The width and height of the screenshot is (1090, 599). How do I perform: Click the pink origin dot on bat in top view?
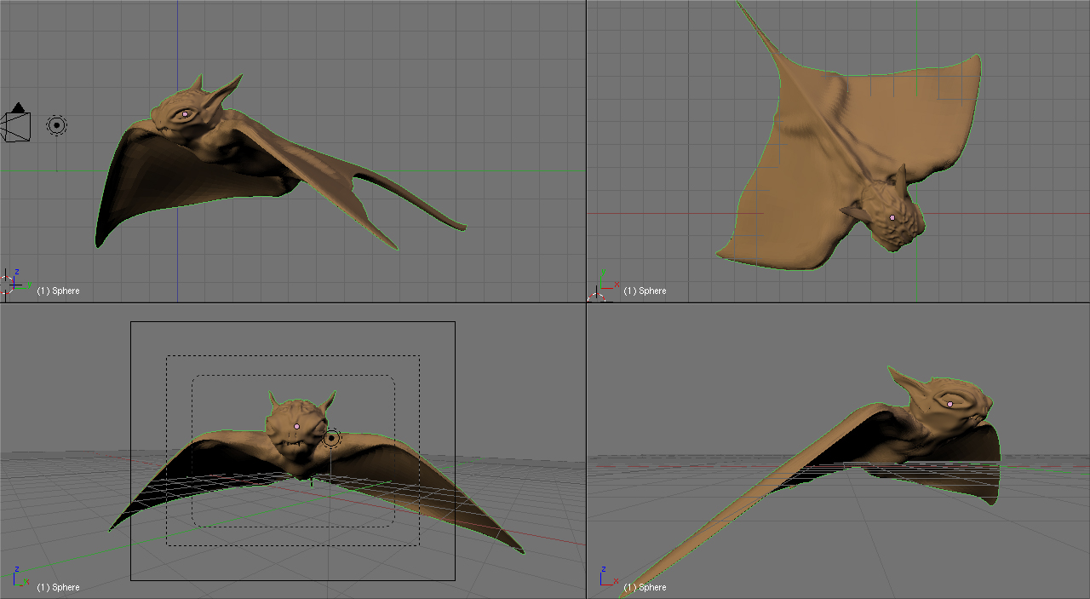(892, 217)
